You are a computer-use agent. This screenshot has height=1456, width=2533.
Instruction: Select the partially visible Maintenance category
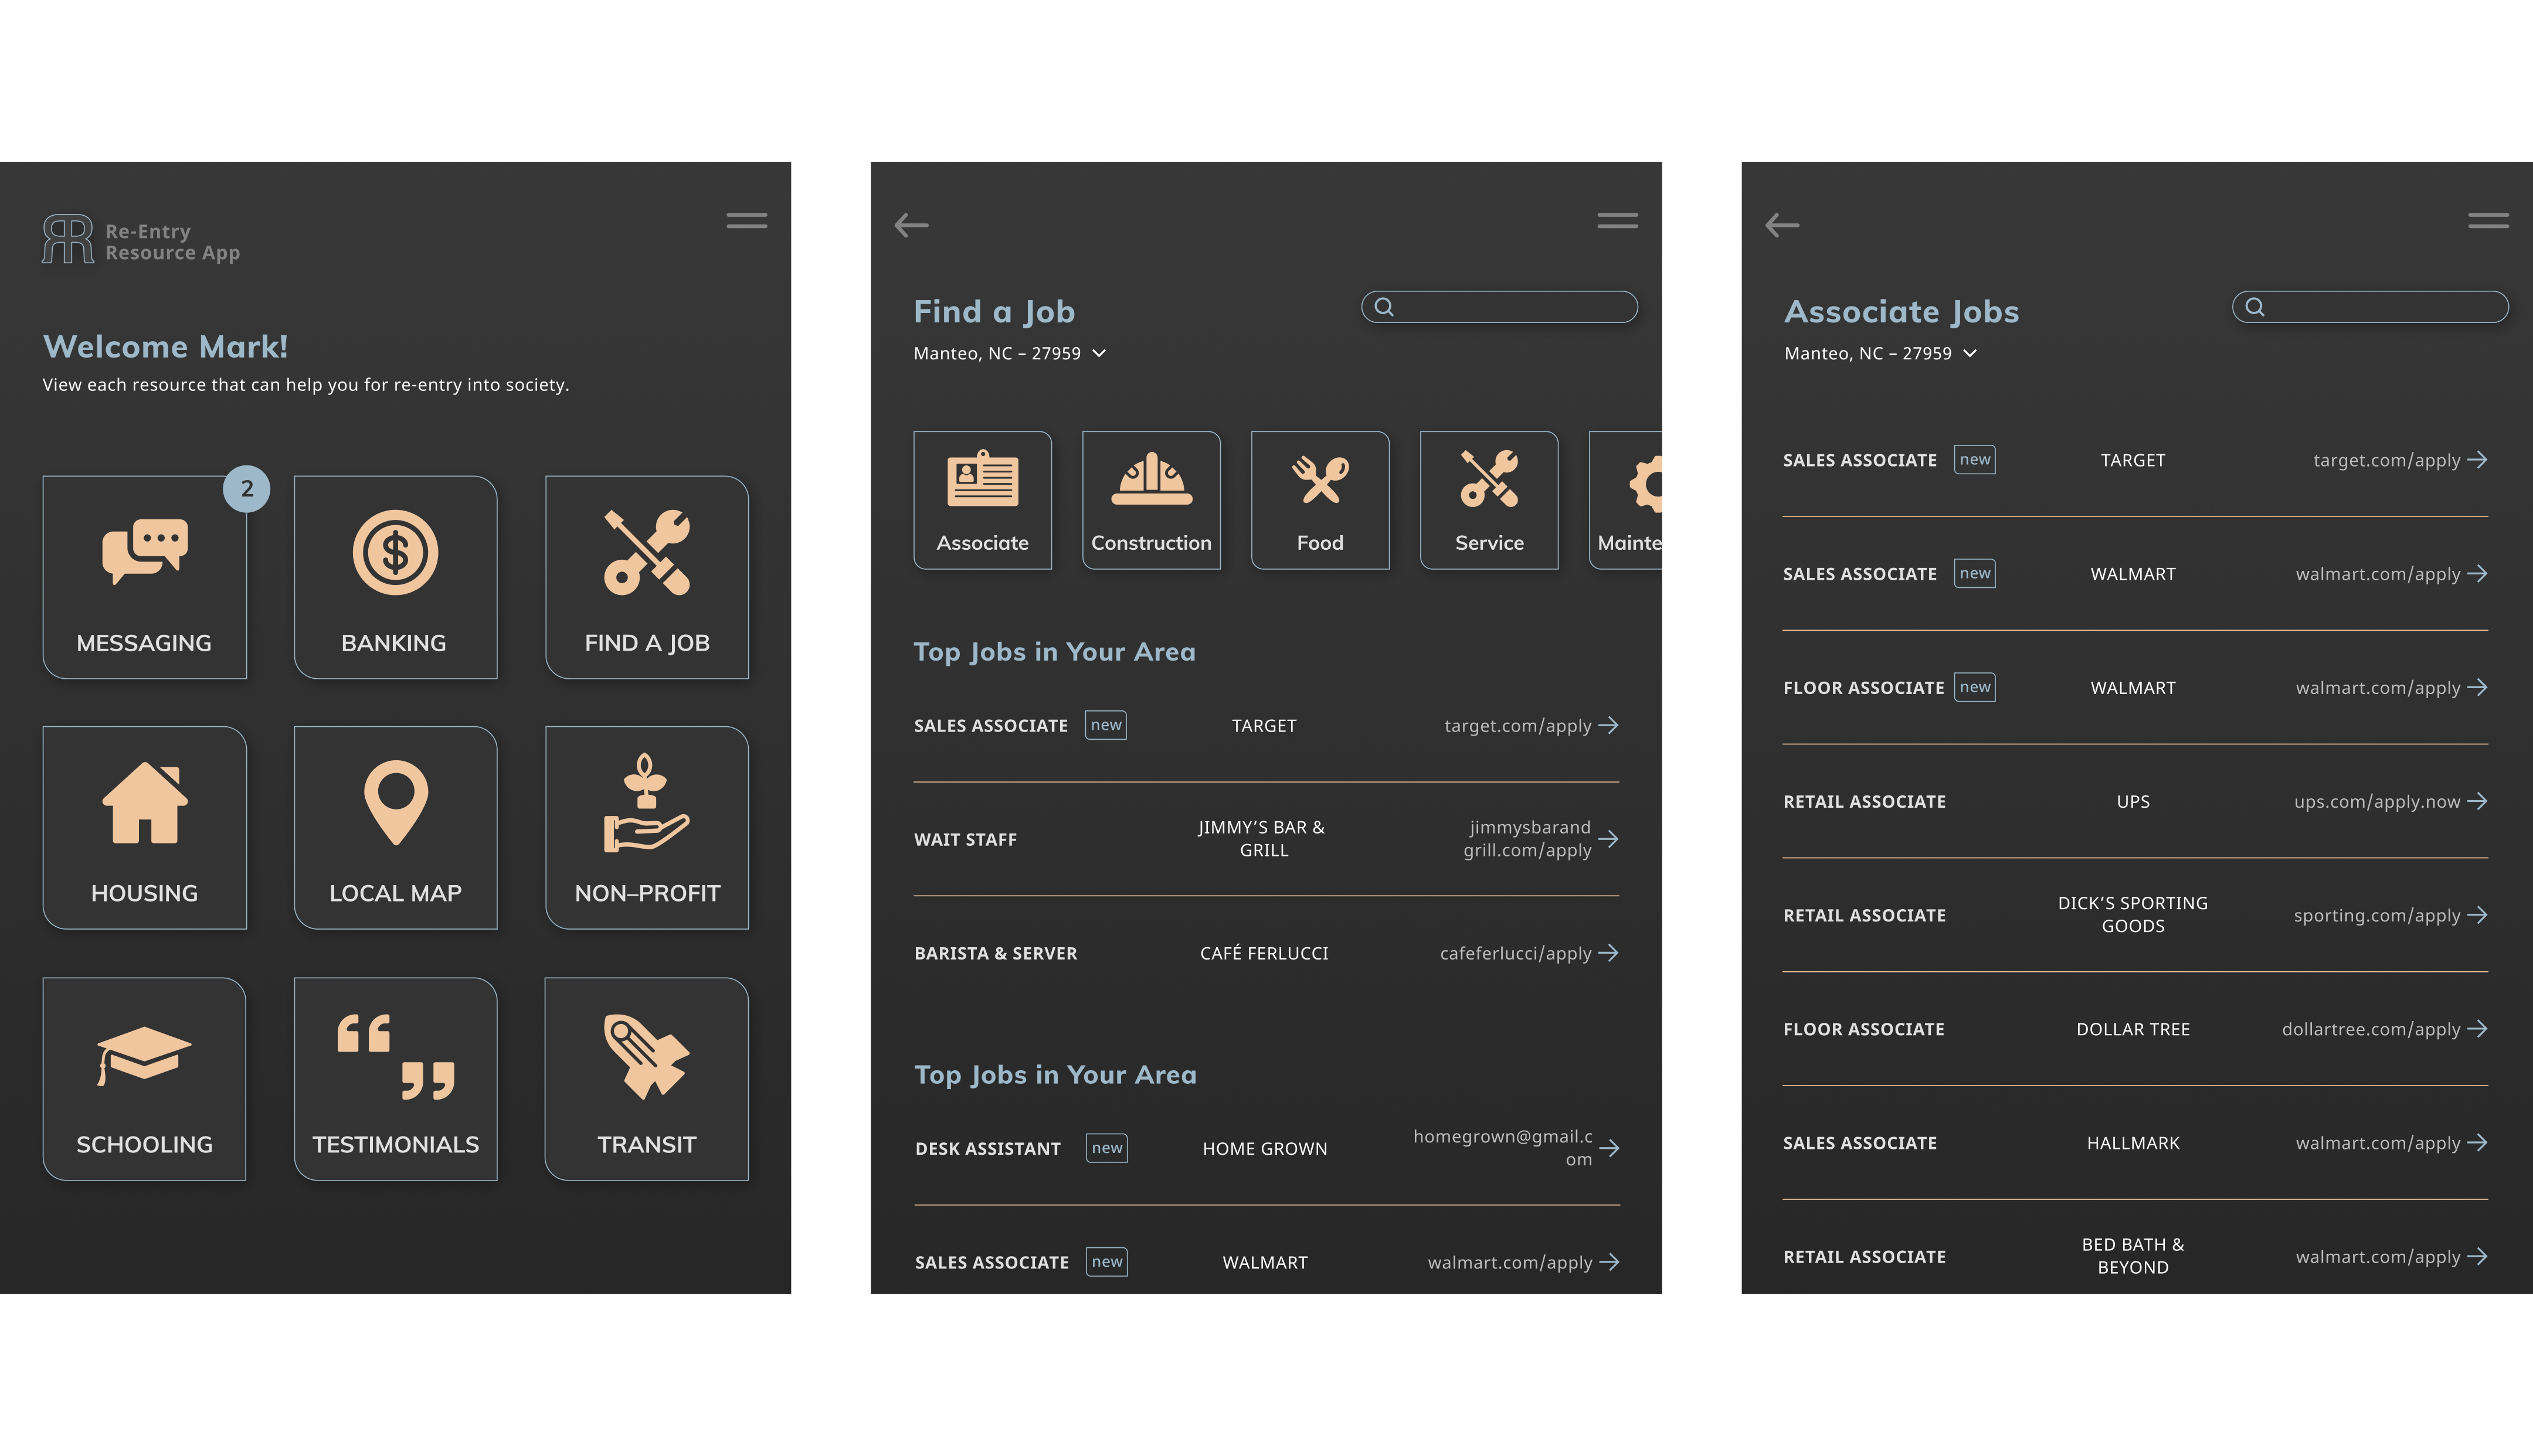click(1626, 500)
